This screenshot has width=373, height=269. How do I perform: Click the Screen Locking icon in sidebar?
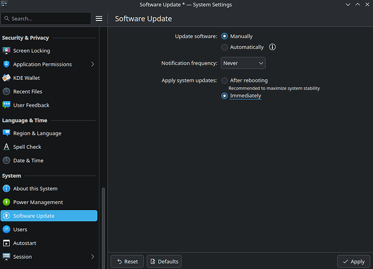[x=6, y=51]
